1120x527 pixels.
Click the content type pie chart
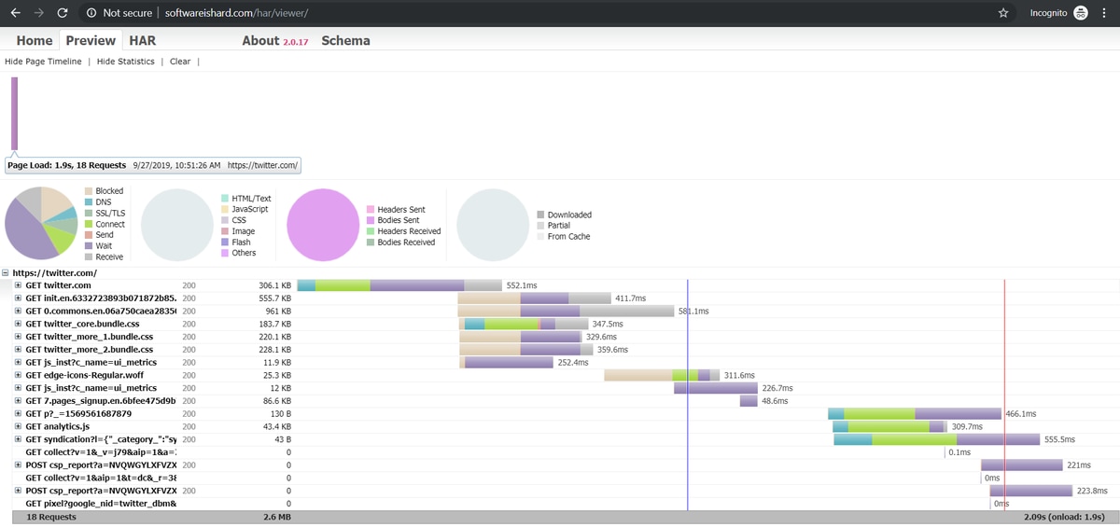178,224
